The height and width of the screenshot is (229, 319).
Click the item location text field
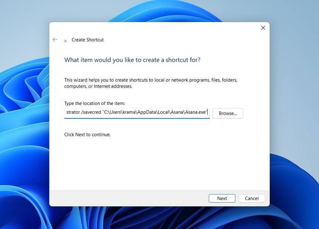(137, 113)
